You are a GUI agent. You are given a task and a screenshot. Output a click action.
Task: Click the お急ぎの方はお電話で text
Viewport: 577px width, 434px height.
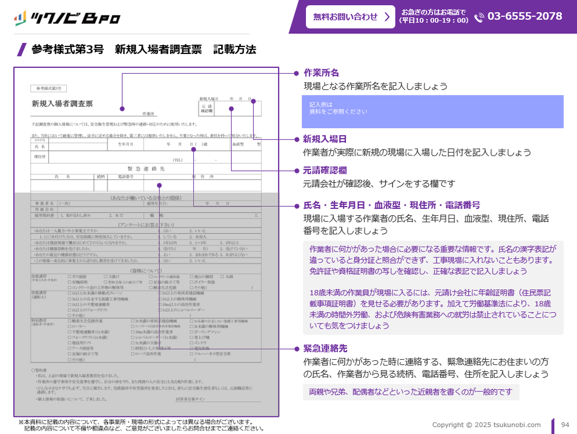(x=434, y=12)
